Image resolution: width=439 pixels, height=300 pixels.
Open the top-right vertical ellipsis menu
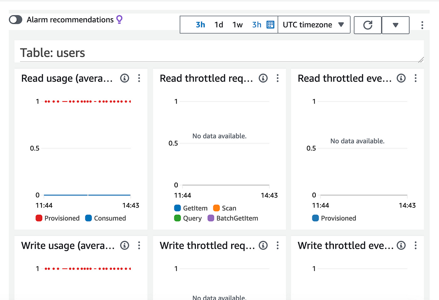click(x=422, y=25)
